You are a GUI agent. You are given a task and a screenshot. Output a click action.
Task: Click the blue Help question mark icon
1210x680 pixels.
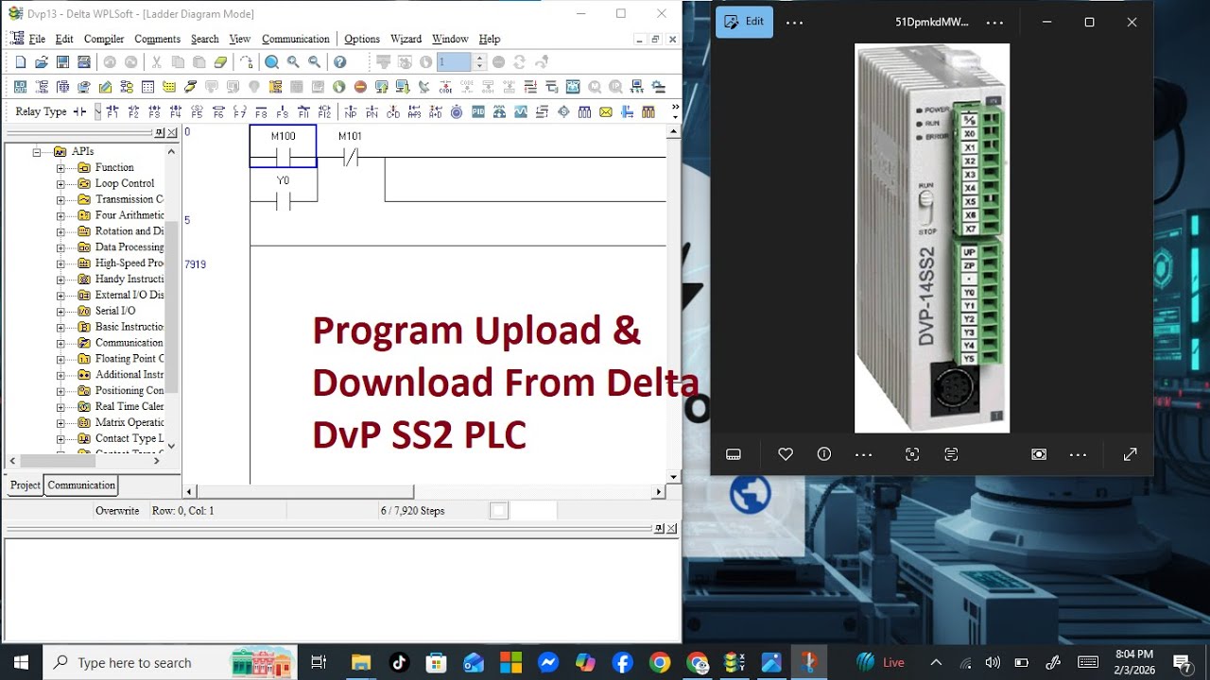(339, 62)
